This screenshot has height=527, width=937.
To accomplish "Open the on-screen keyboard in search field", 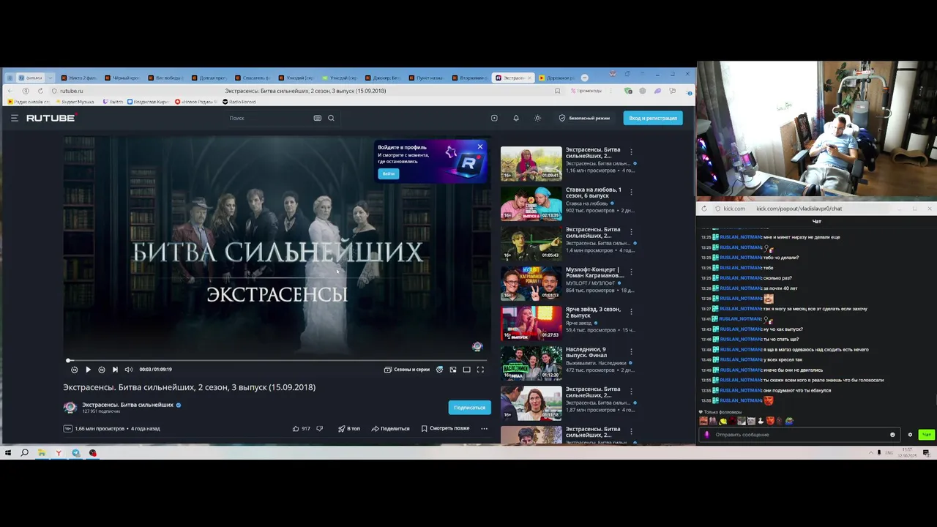I will 317,118.
